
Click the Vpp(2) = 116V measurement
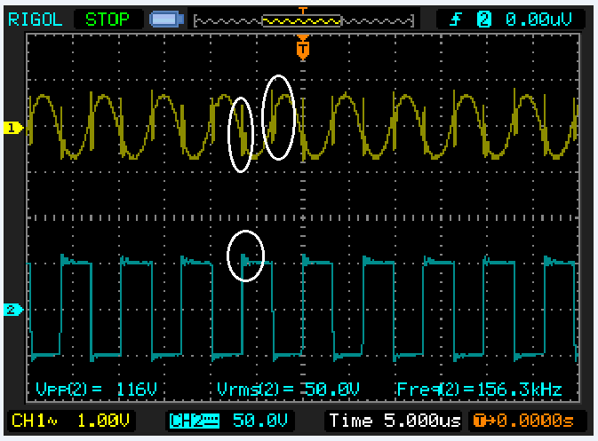pyautogui.click(x=96, y=390)
